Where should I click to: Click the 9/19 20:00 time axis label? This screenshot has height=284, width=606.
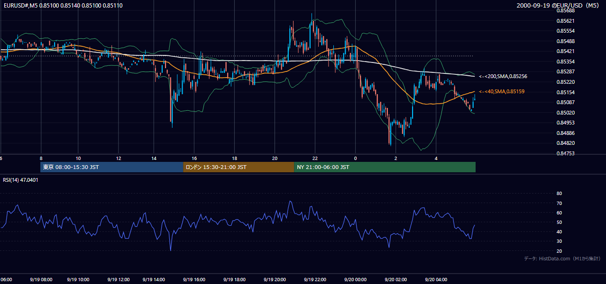click(x=274, y=279)
